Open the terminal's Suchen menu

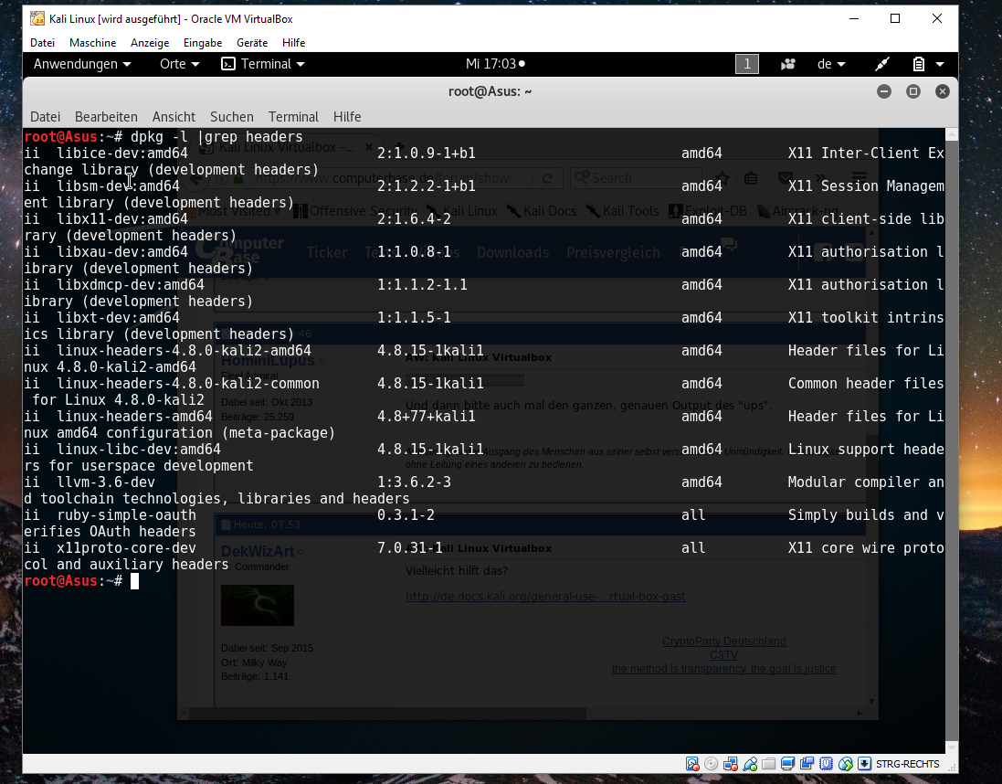[232, 117]
